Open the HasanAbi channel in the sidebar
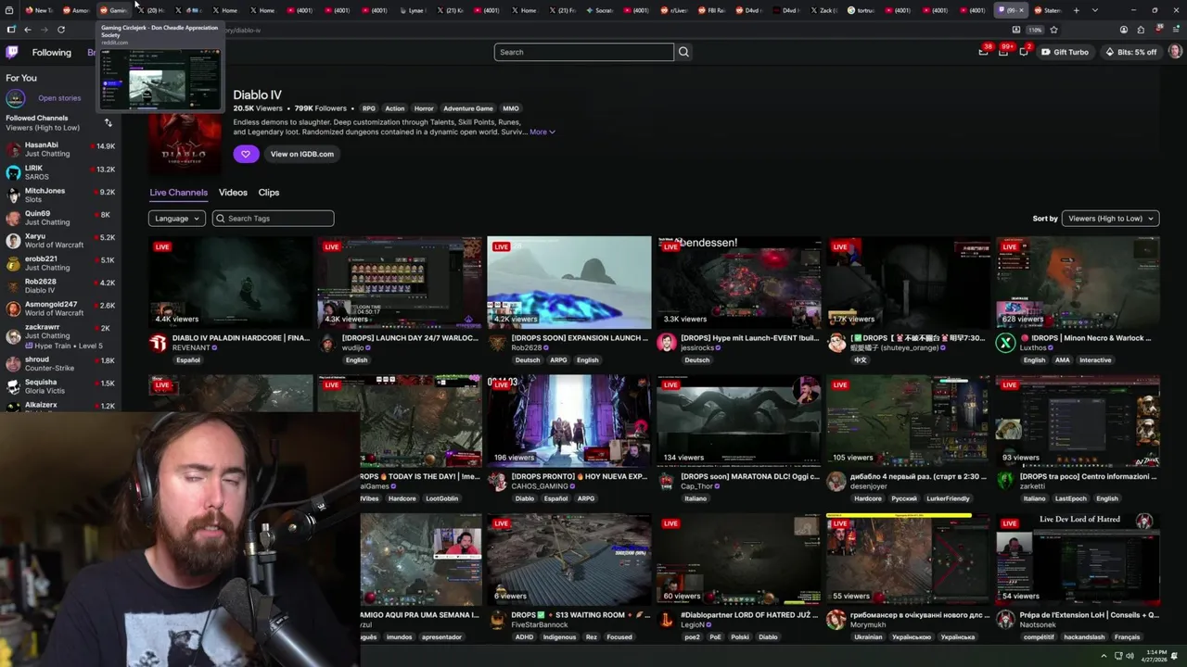Image resolution: width=1187 pixels, height=667 pixels. coord(60,149)
